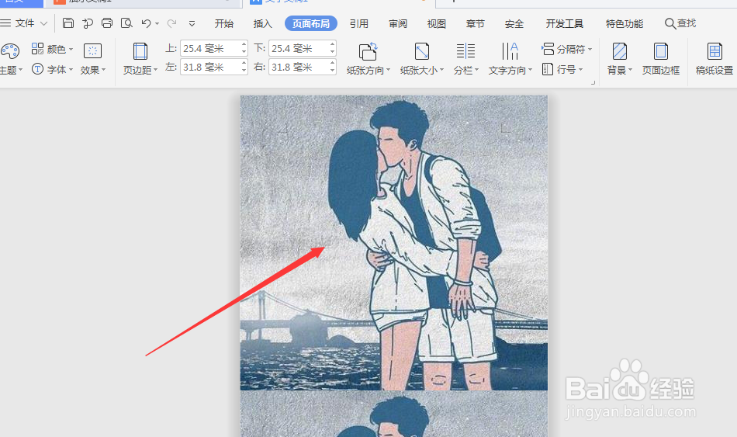
Task: Click the 查找 search button
Action: pyautogui.click(x=680, y=23)
